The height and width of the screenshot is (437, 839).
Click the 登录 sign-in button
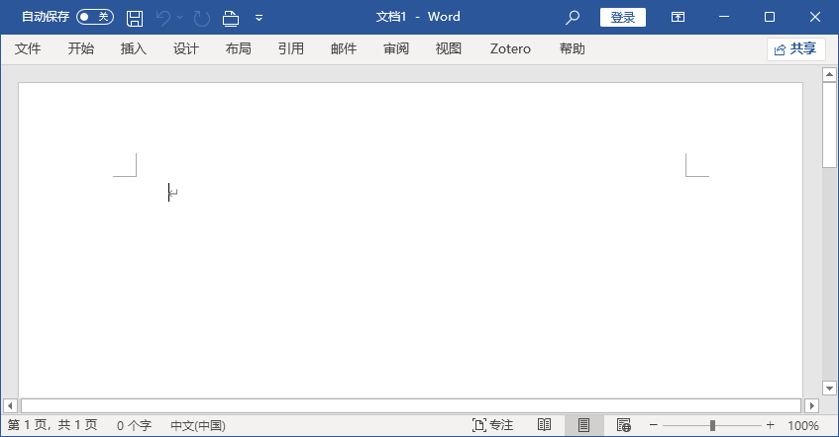click(x=623, y=17)
